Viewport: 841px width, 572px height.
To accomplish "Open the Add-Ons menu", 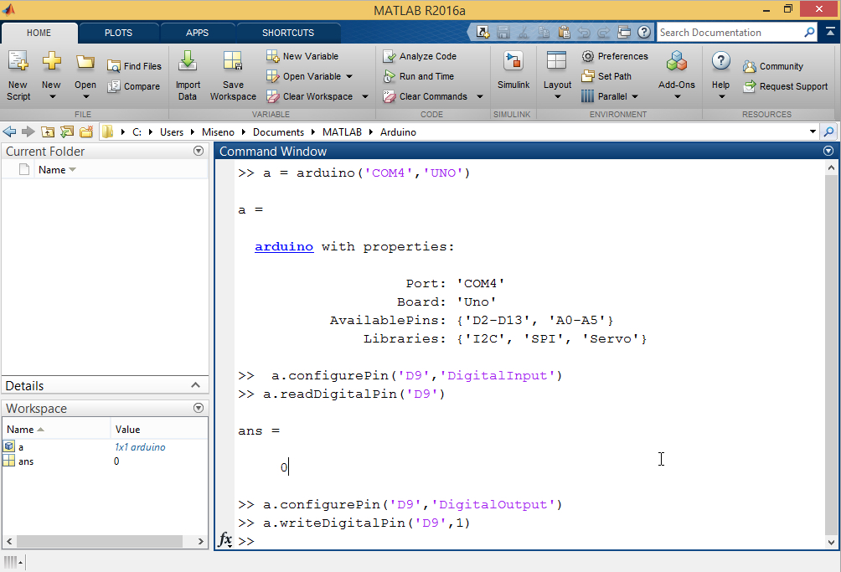I will pyautogui.click(x=676, y=75).
